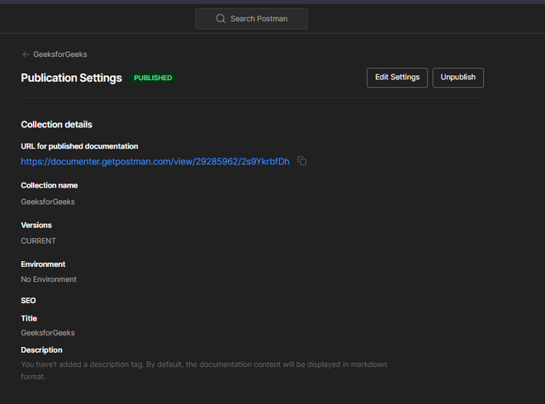The image size is (545, 404).
Task: Select the GeeksforGeeks value under SEO Title
Action: point(48,333)
